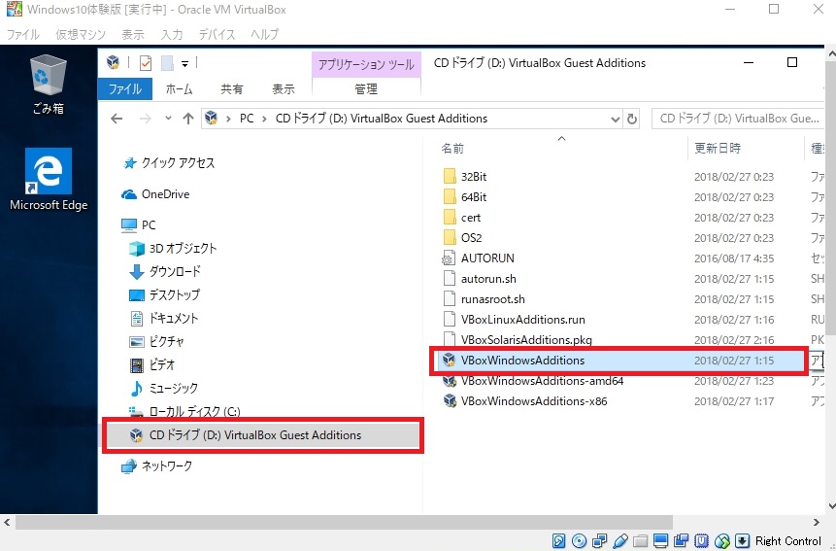The height and width of the screenshot is (551, 836).
Task: Click the optical drive status icon
Action: (x=579, y=541)
